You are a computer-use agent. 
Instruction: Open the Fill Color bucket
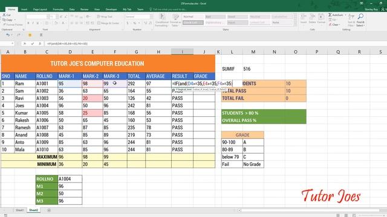click(56, 23)
